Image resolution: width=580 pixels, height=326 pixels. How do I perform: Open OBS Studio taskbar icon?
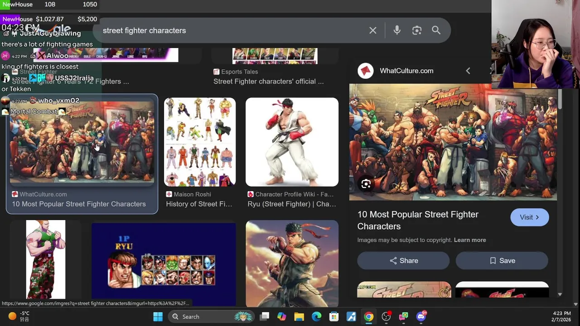[386, 316]
